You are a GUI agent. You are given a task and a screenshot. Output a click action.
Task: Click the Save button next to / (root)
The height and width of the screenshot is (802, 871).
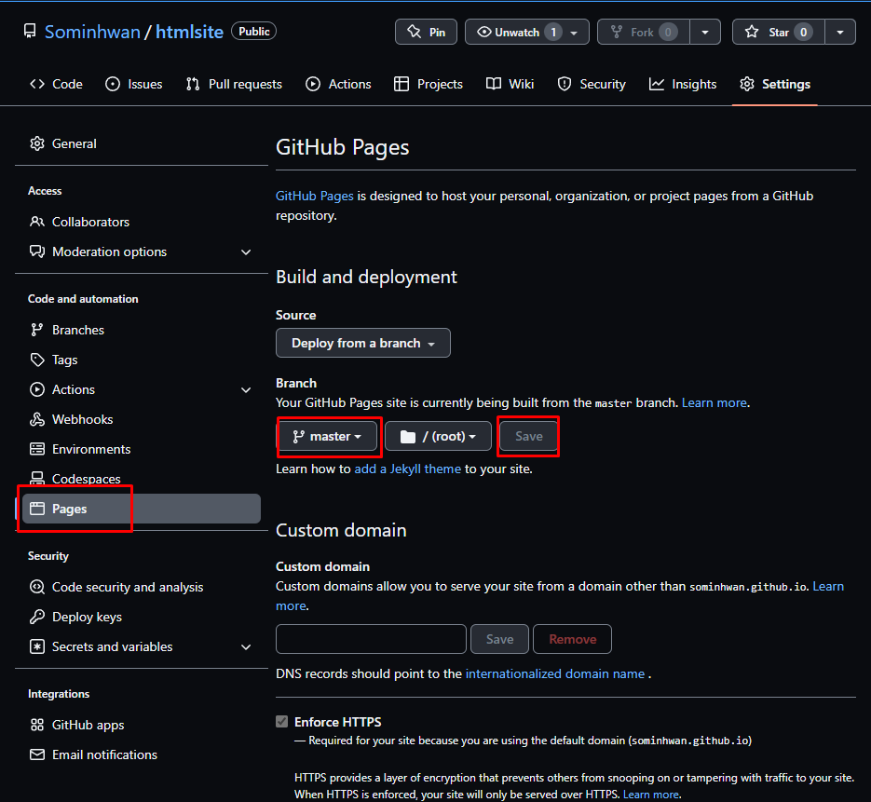click(x=529, y=437)
